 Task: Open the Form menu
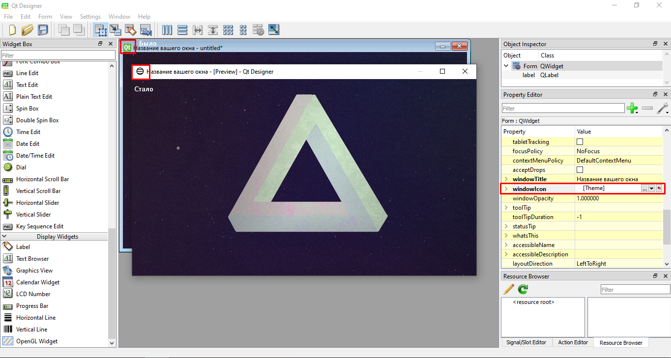45,17
